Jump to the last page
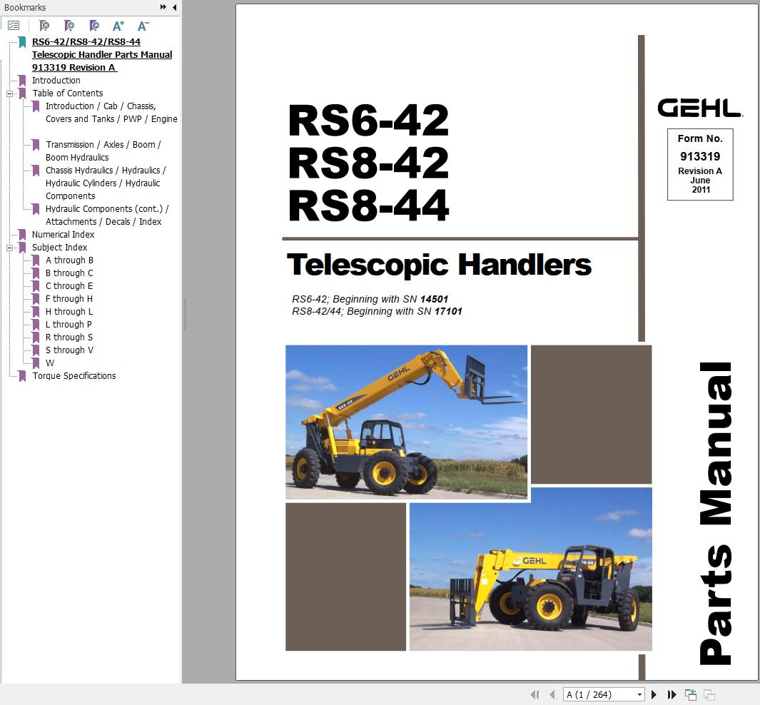The height and width of the screenshot is (705, 760). click(672, 694)
